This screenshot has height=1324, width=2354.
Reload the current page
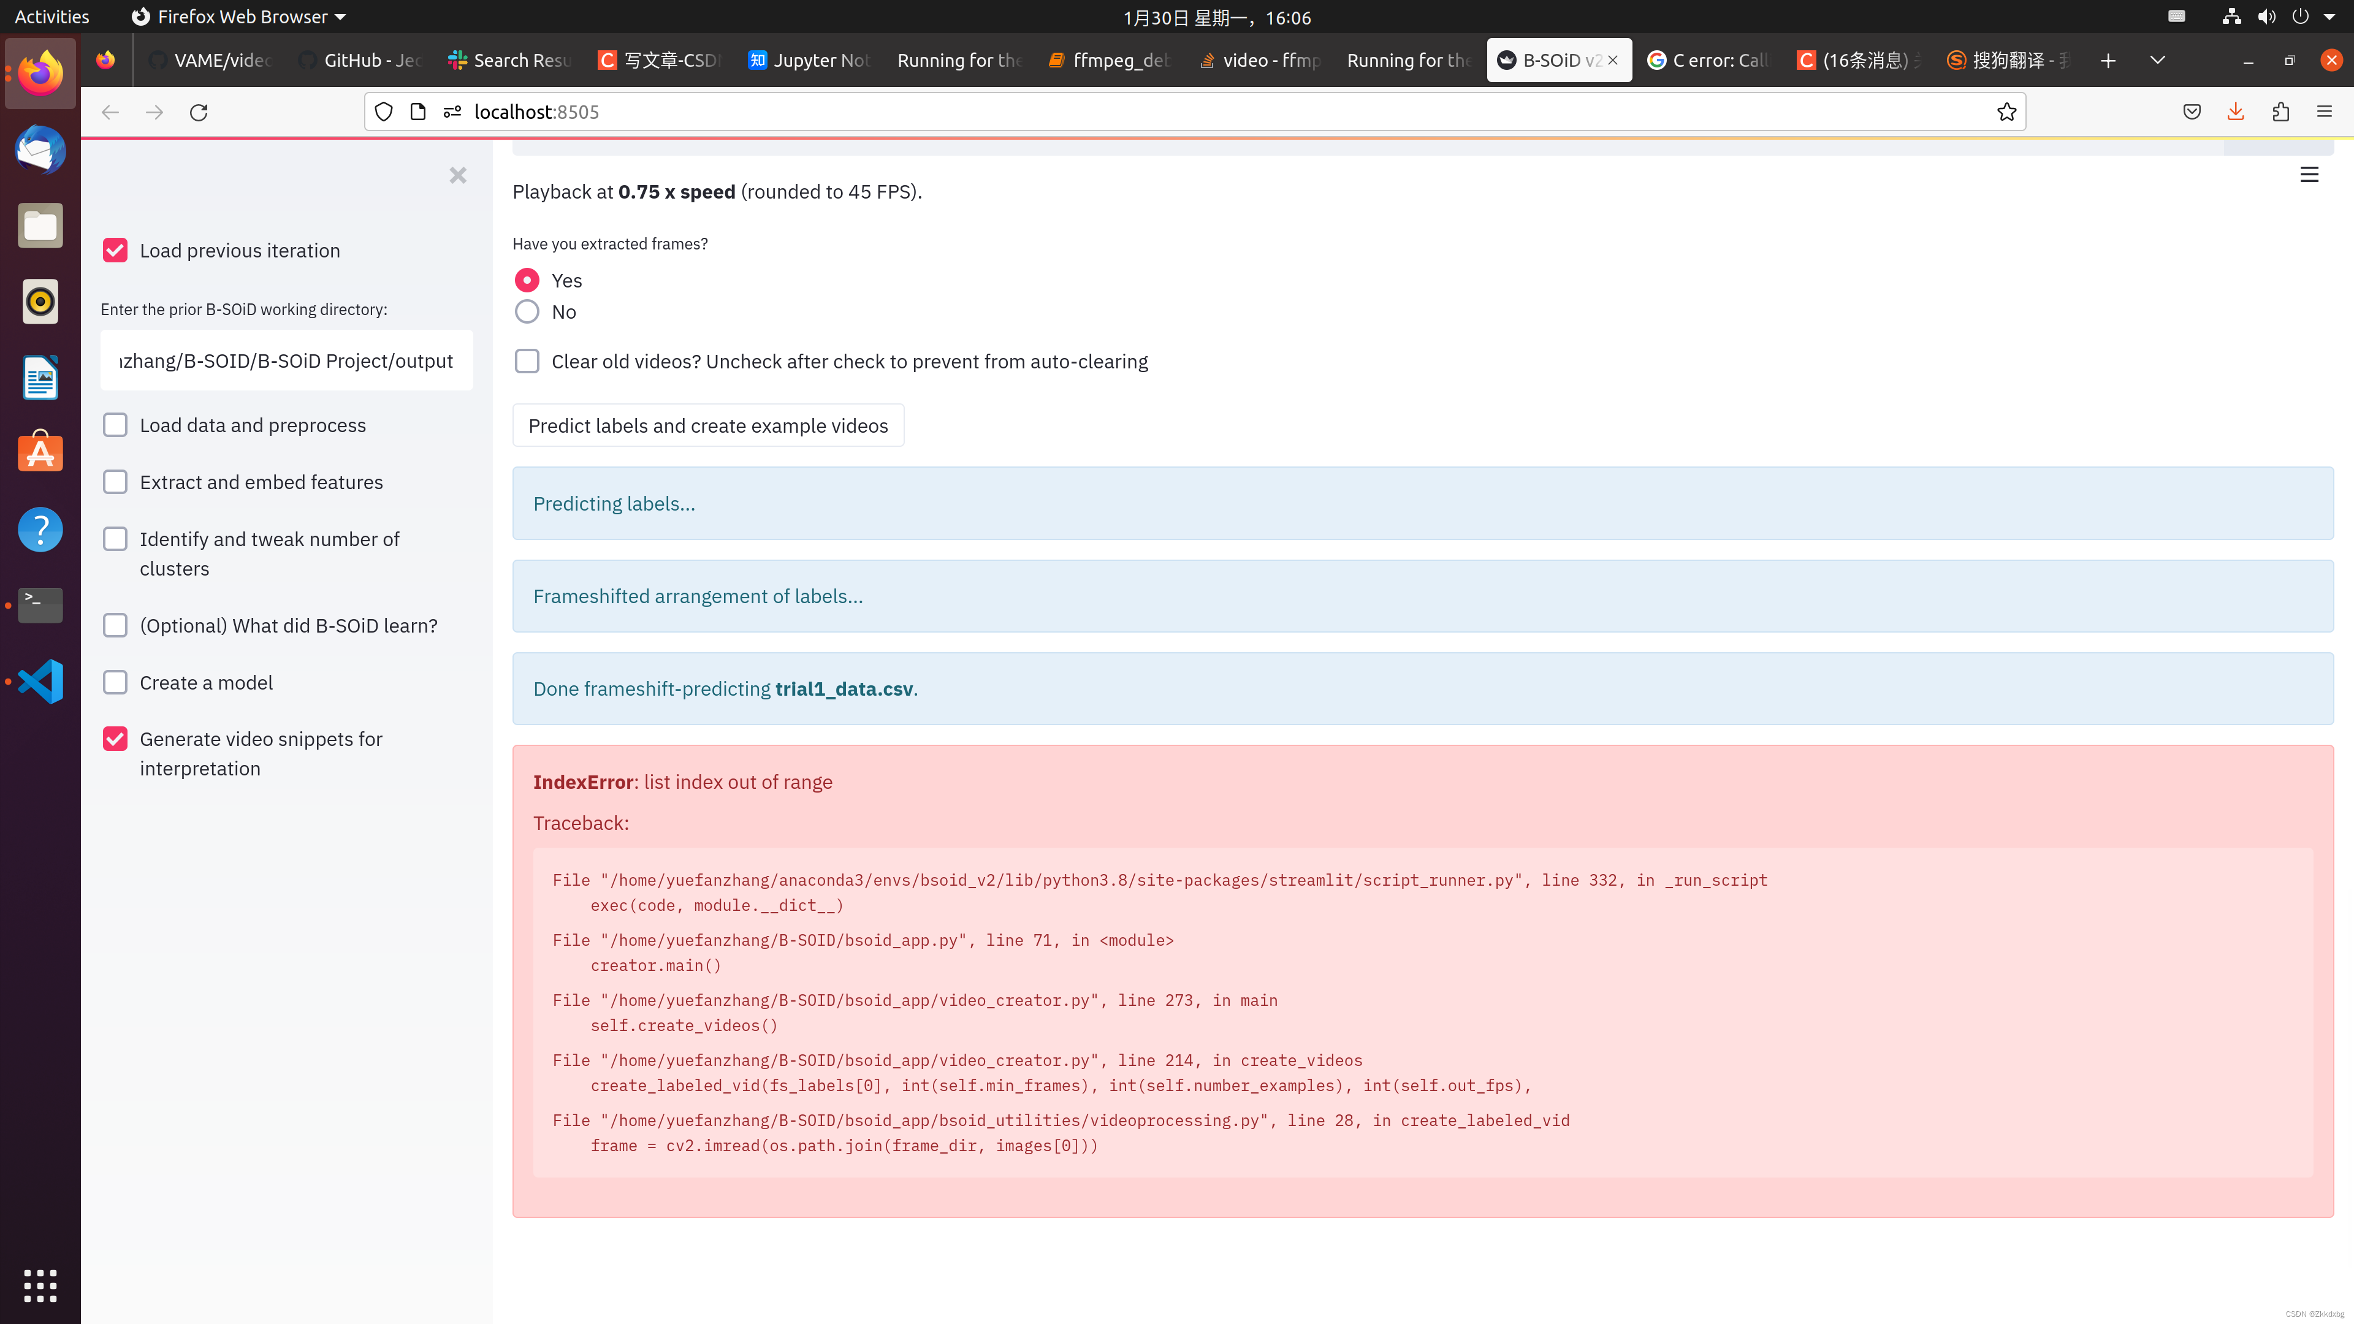[x=199, y=112]
